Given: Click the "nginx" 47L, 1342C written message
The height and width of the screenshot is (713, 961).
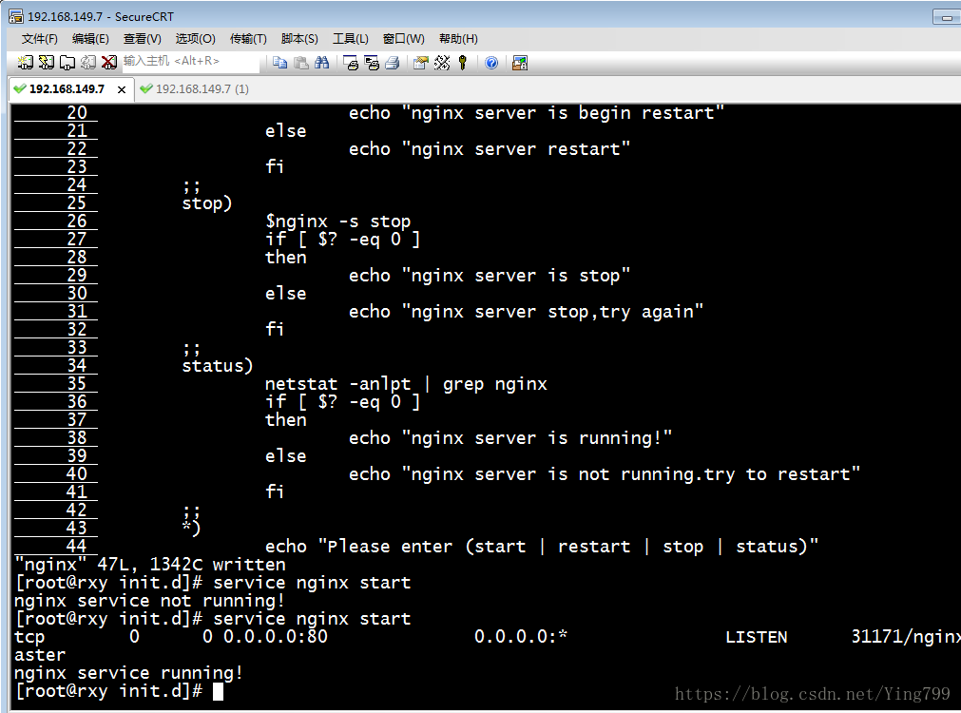Looking at the screenshot, I should point(150,565).
